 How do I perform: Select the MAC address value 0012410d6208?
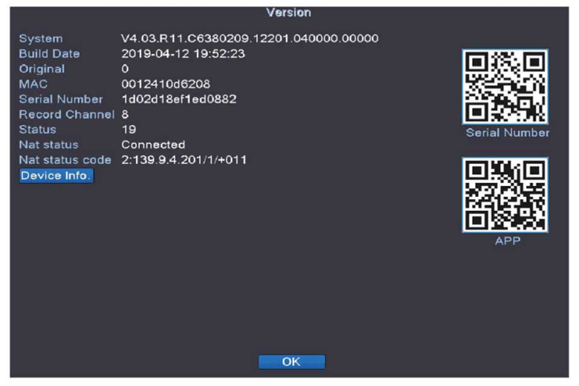click(166, 84)
